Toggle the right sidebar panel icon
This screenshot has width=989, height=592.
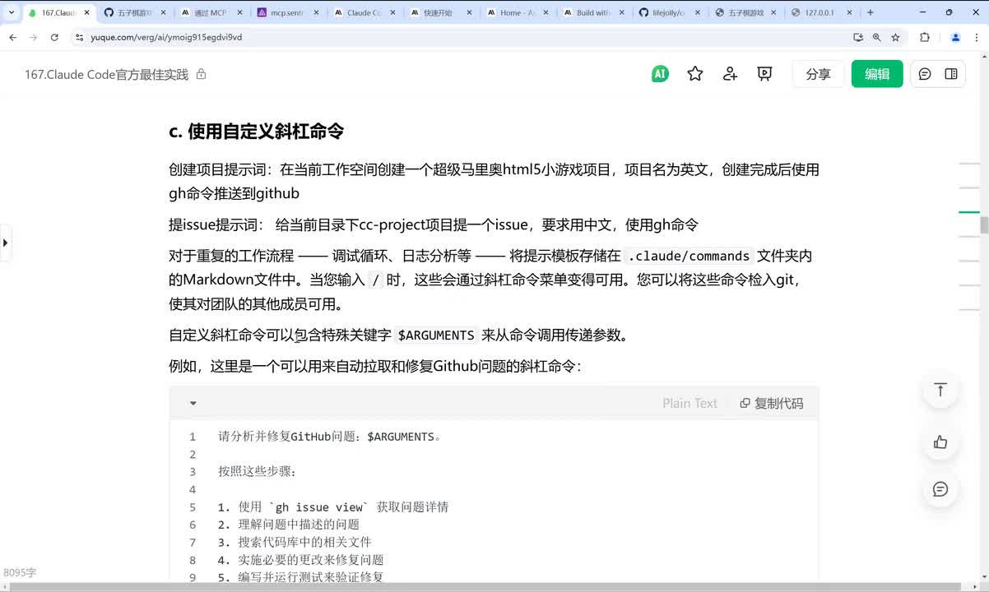[951, 74]
